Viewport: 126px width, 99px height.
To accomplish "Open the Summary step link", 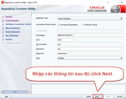I will click(x=9, y=39).
